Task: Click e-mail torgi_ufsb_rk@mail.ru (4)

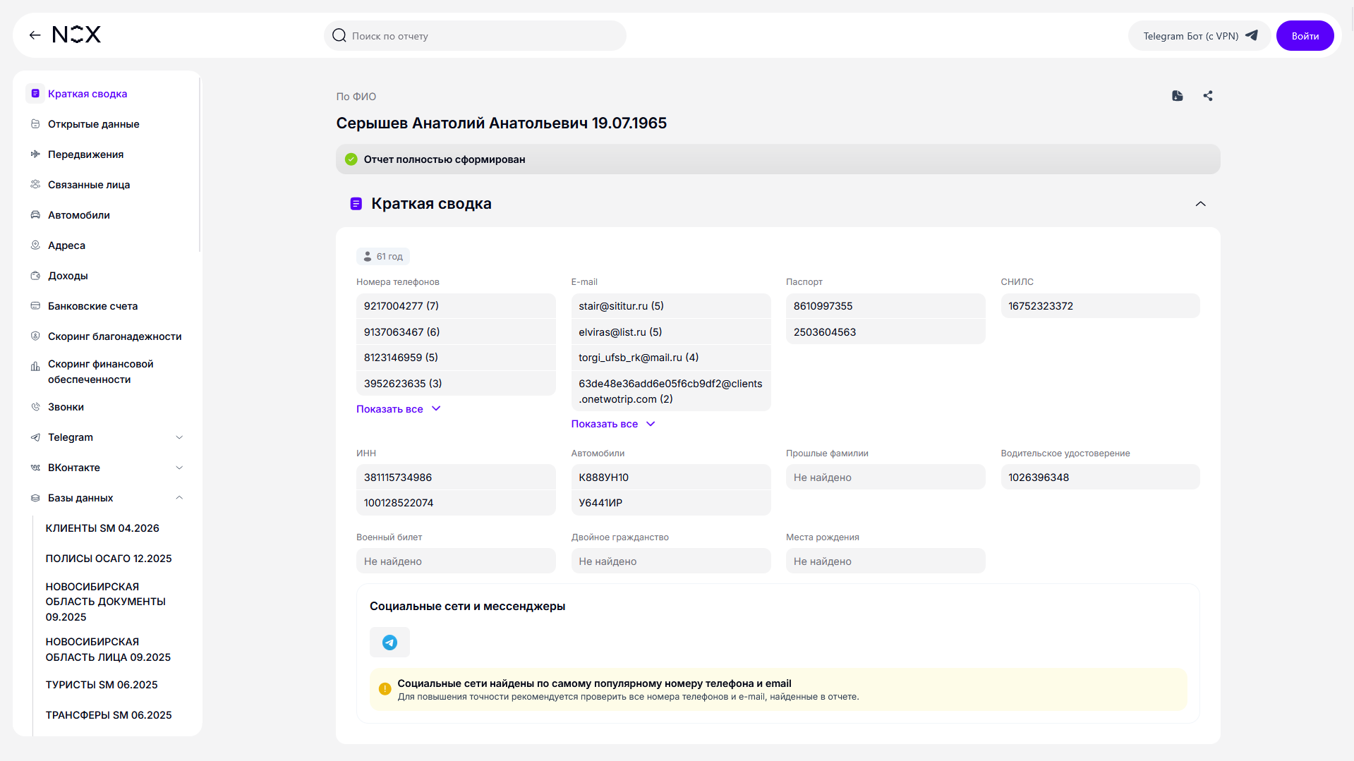Action: click(670, 358)
